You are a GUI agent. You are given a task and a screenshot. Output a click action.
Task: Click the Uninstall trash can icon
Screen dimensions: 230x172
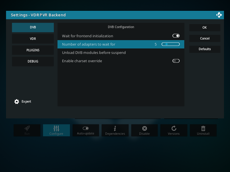point(203,128)
